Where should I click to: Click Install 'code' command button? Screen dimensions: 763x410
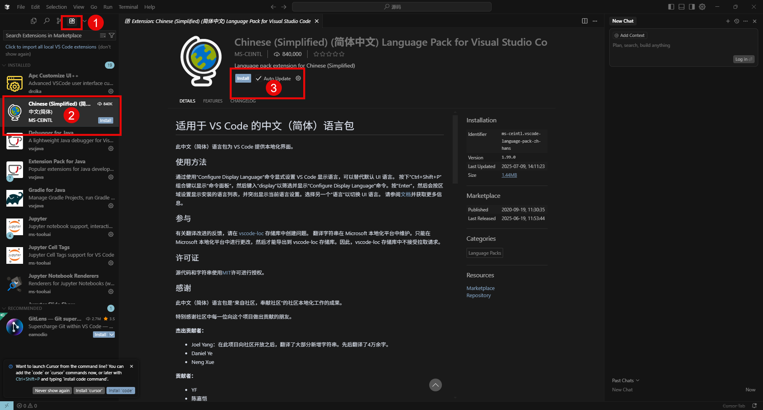click(x=121, y=391)
